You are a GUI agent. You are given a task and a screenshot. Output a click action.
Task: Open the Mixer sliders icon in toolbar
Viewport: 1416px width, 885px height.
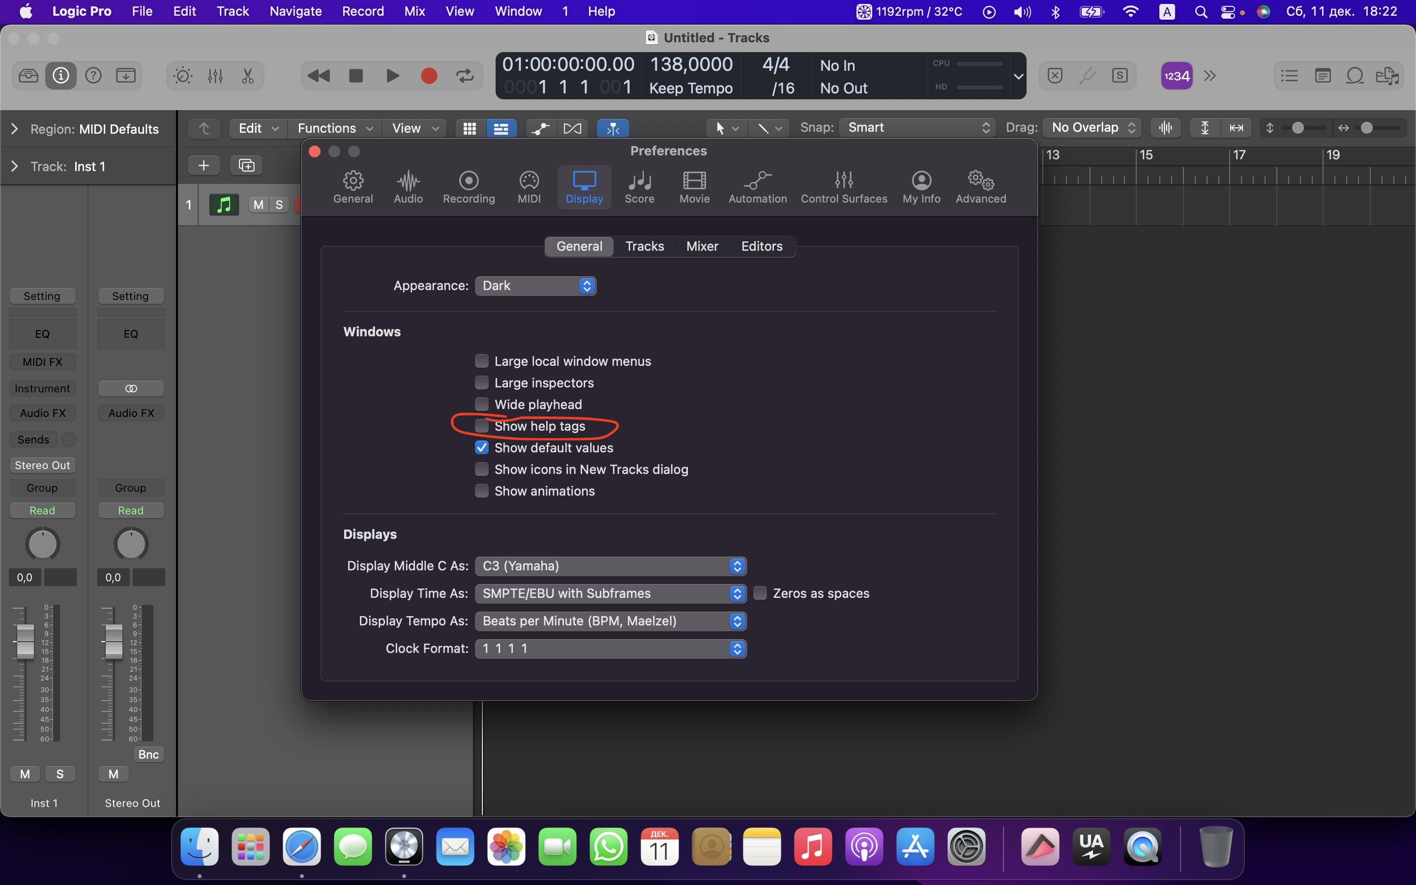click(215, 76)
